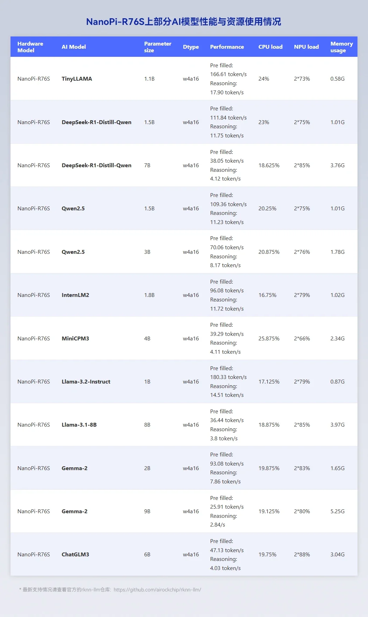368x617 pixels.
Task: Click the rknn-llm GitHub repository link
Action: [157, 590]
